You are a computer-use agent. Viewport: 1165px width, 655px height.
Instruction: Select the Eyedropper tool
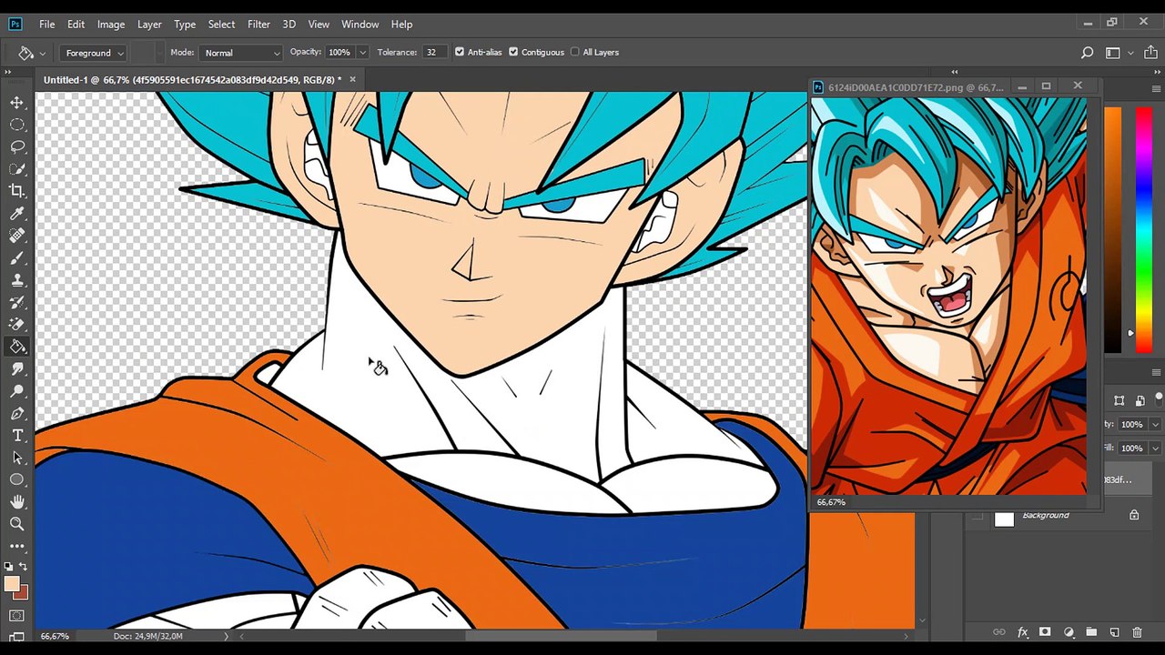(17, 214)
